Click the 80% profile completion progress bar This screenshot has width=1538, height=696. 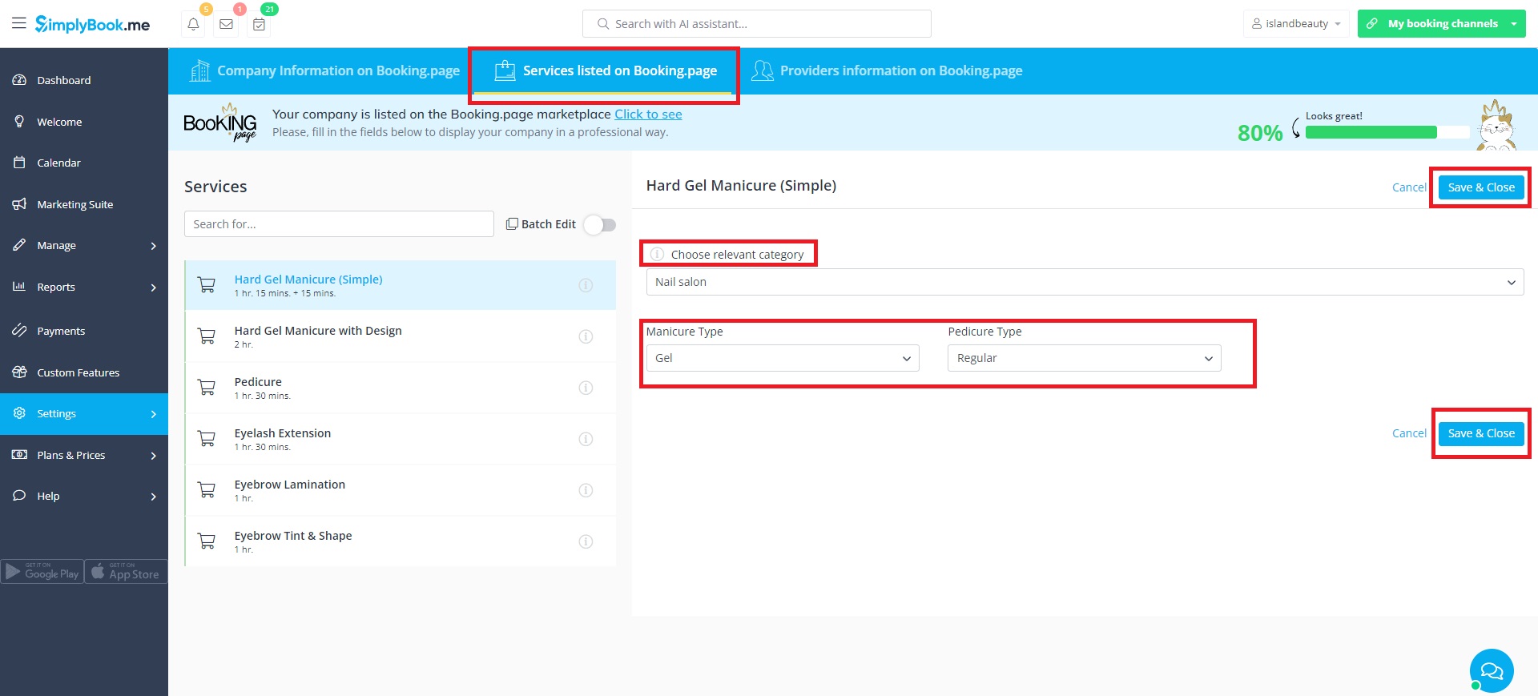point(1387,132)
